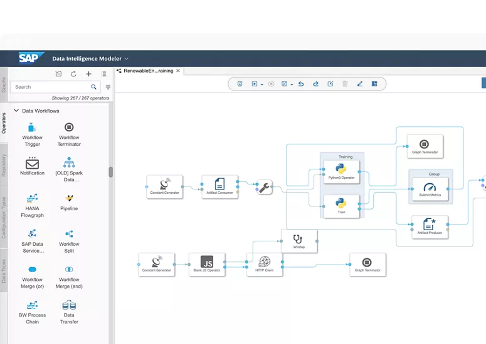
Task: Click the auto layout grid icon
Action: (374, 84)
